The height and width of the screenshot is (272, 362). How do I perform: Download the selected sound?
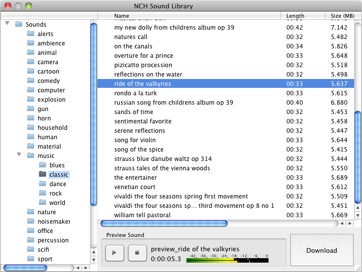point(321,250)
